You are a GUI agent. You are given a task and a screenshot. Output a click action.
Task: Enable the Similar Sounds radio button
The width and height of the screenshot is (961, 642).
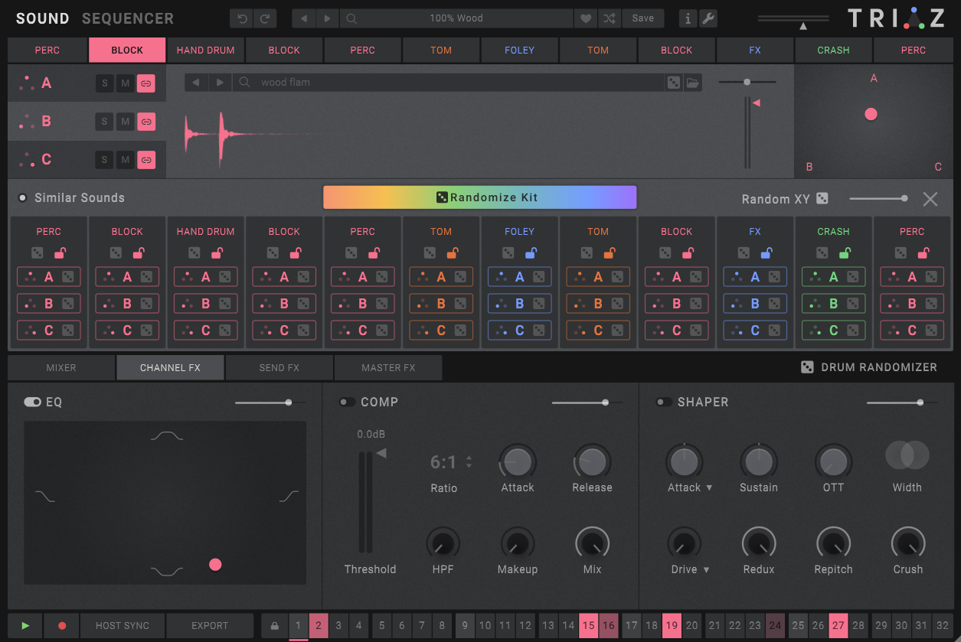pos(22,198)
